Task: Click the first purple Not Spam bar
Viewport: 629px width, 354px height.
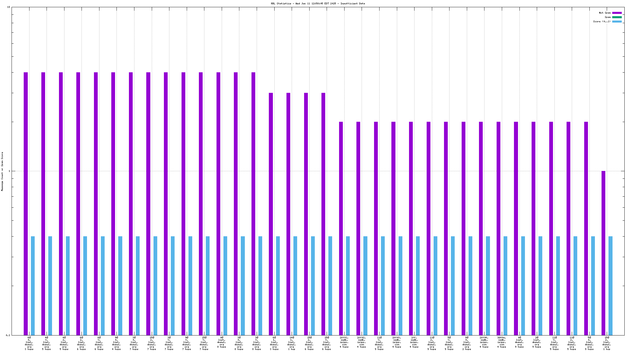Action: pos(26,202)
